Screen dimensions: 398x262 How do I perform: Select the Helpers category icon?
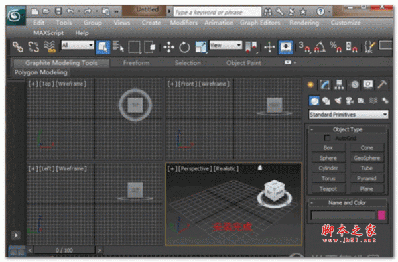(x=362, y=101)
